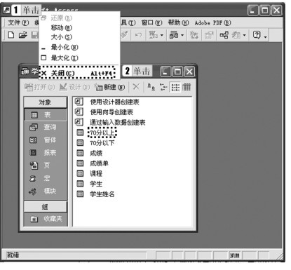This screenshot has height=270, width=291.
Task: Click the 组 bar header
Action: click(x=45, y=207)
